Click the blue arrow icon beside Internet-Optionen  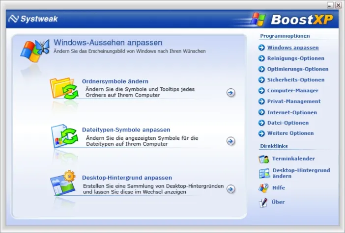point(261,112)
